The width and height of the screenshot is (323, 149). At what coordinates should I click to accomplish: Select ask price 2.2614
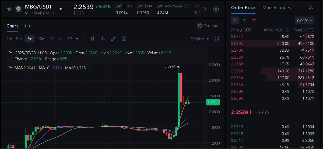click(x=237, y=85)
